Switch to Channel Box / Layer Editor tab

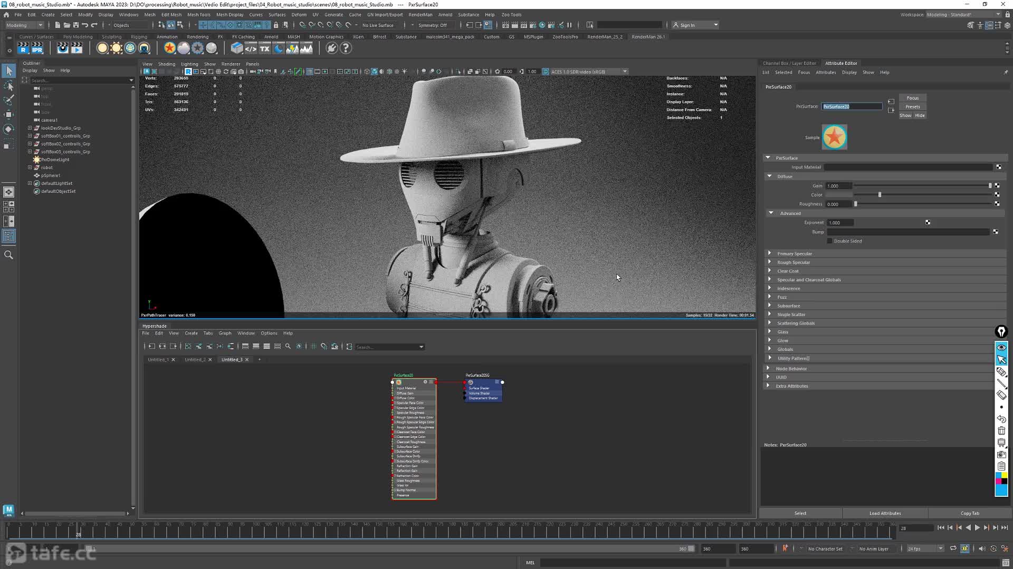[x=789, y=63]
